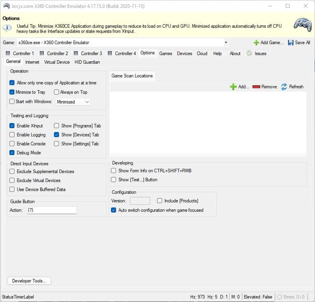Uncheck Minimize to Tray

12,92
